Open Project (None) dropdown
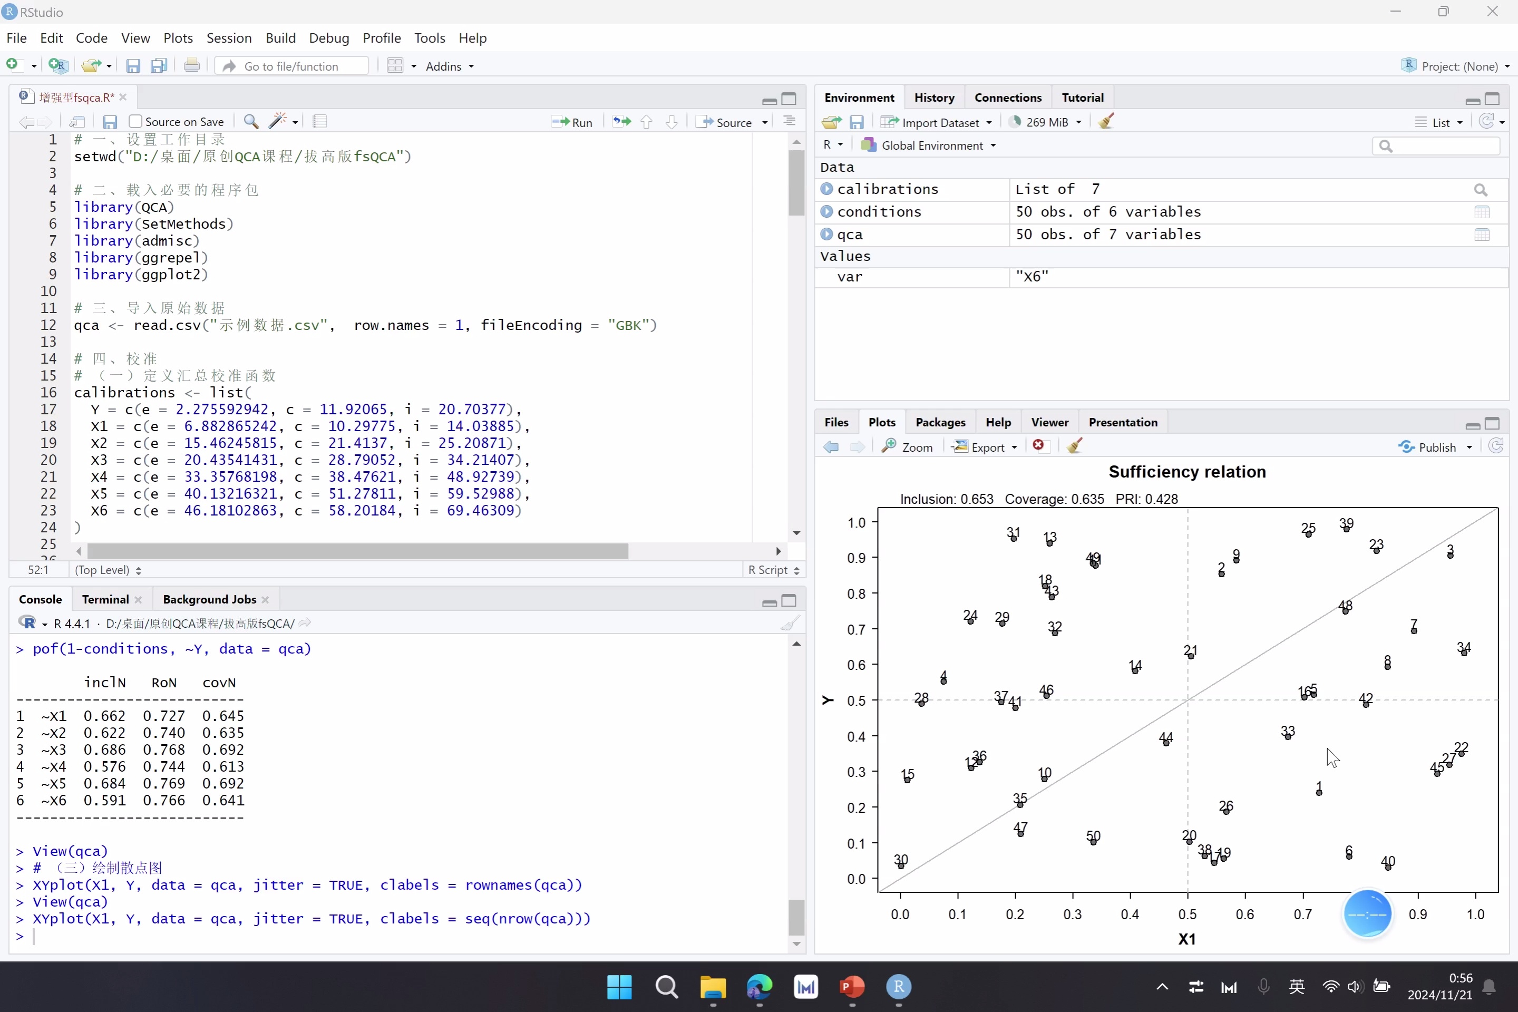The width and height of the screenshot is (1518, 1012). pos(1455,66)
